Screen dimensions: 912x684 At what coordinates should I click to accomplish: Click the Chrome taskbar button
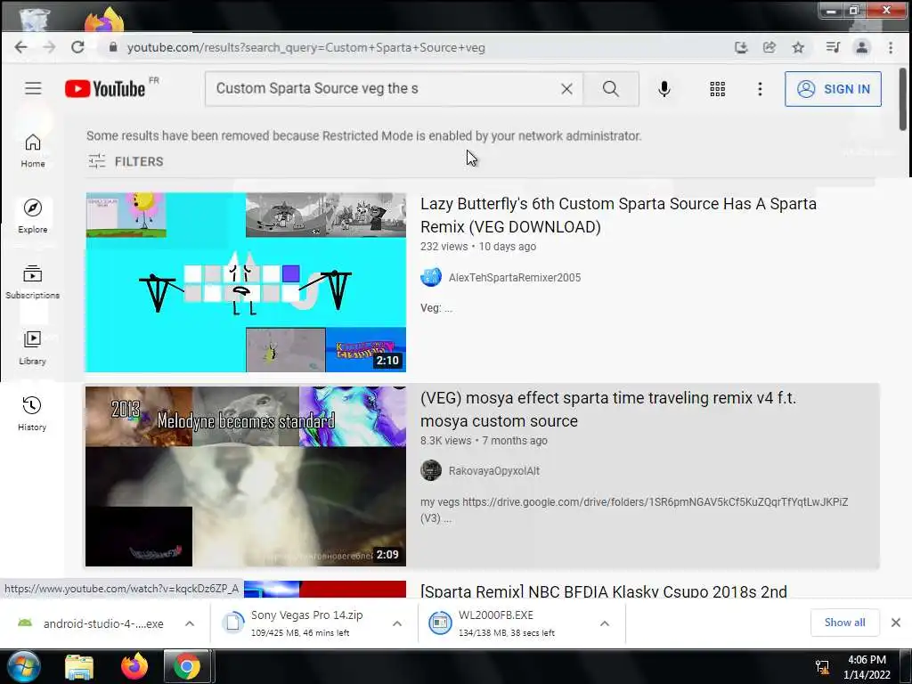(x=187, y=666)
